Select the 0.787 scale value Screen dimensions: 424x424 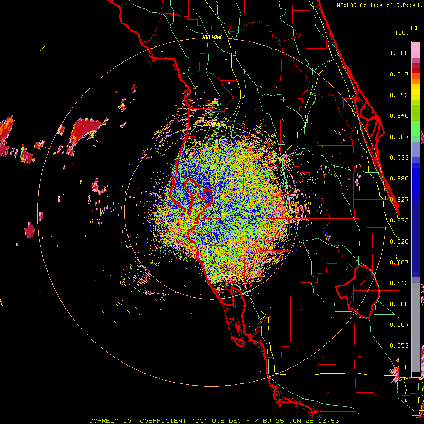coord(399,137)
